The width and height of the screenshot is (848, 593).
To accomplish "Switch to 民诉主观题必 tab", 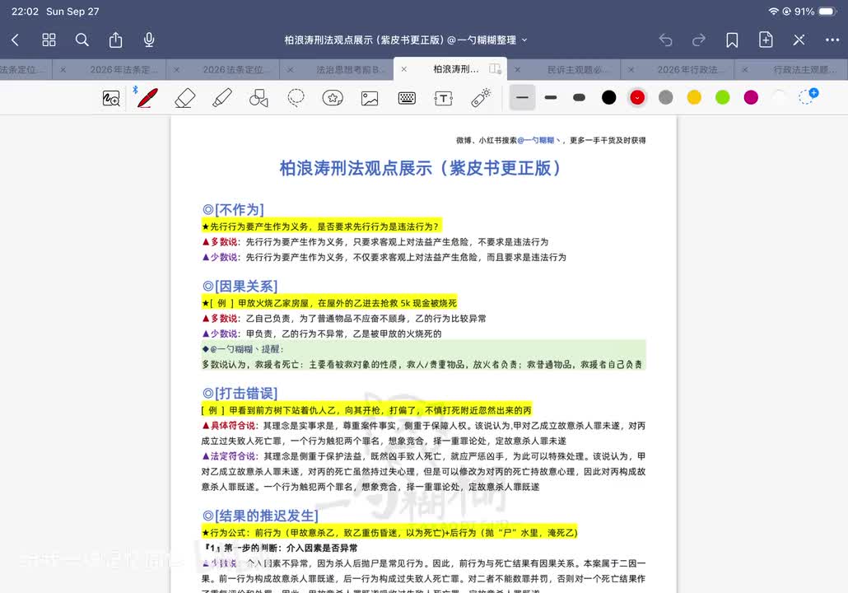I will [578, 69].
